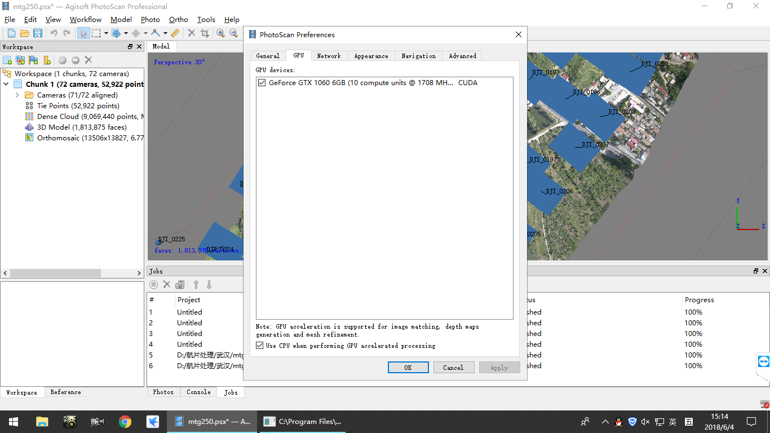Click Add chunk icon in Workspace toolbar
The width and height of the screenshot is (770, 433).
click(x=7, y=60)
